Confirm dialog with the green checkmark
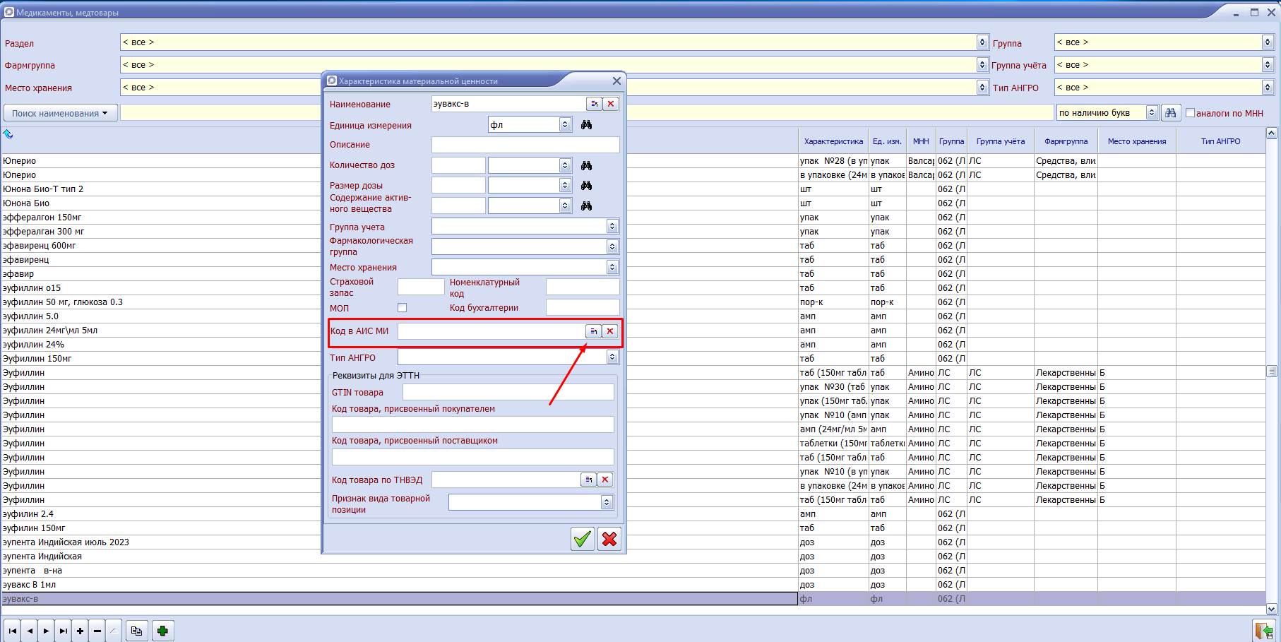 click(x=582, y=539)
